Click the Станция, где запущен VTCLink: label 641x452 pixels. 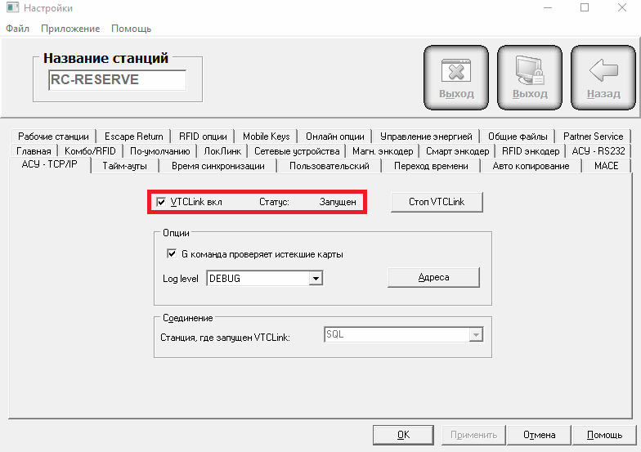click(x=225, y=338)
